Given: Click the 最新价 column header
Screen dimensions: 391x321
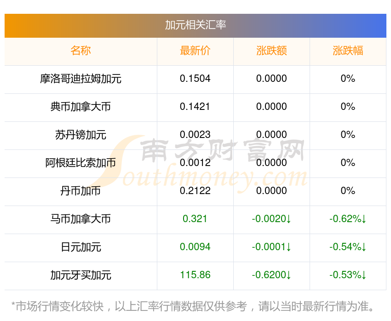Looking at the screenshot, I should [195, 51].
